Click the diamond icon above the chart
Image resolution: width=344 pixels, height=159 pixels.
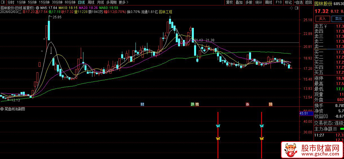coord(291,8)
